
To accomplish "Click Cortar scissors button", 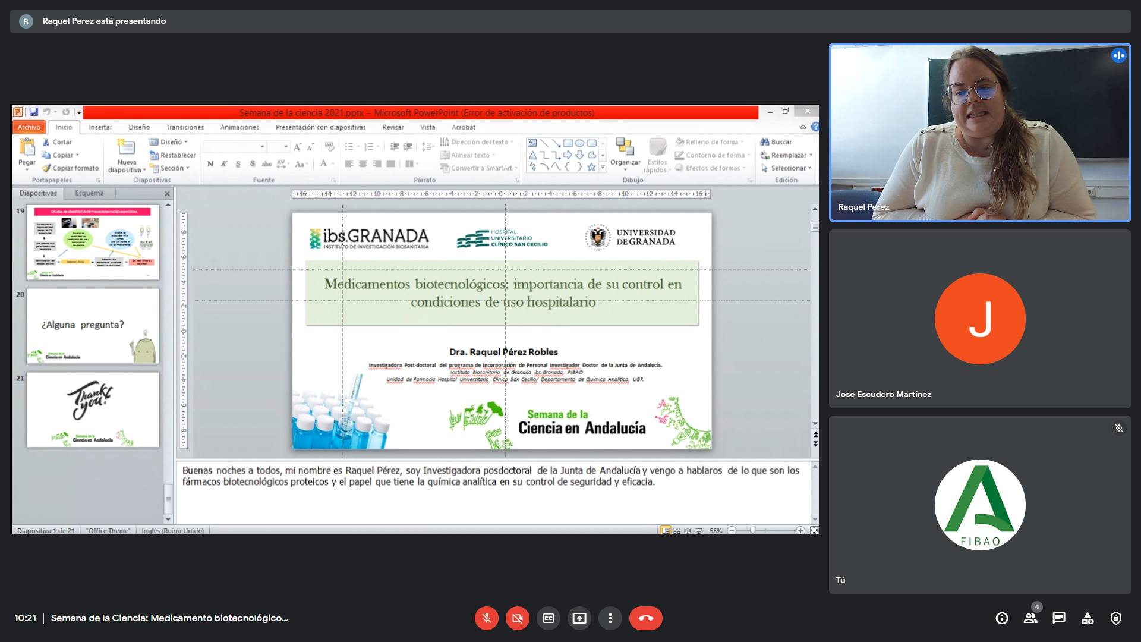I will [x=57, y=142].
